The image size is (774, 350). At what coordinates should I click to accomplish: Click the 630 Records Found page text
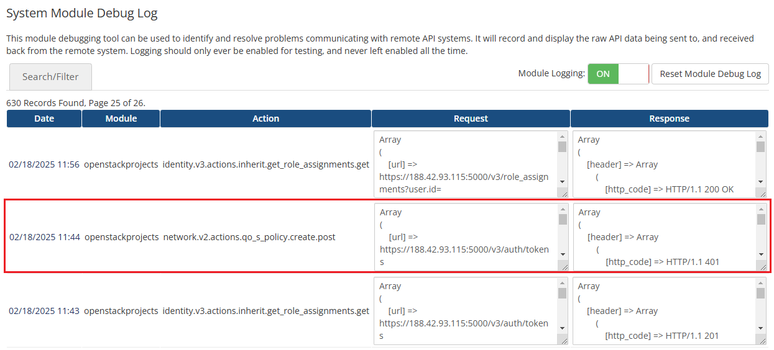[76, 103]
